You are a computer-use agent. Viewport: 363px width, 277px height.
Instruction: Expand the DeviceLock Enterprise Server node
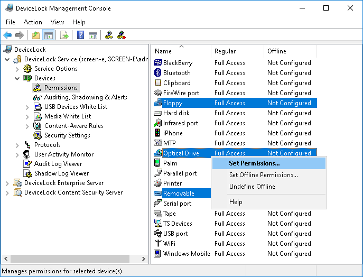tap(7, 183)
